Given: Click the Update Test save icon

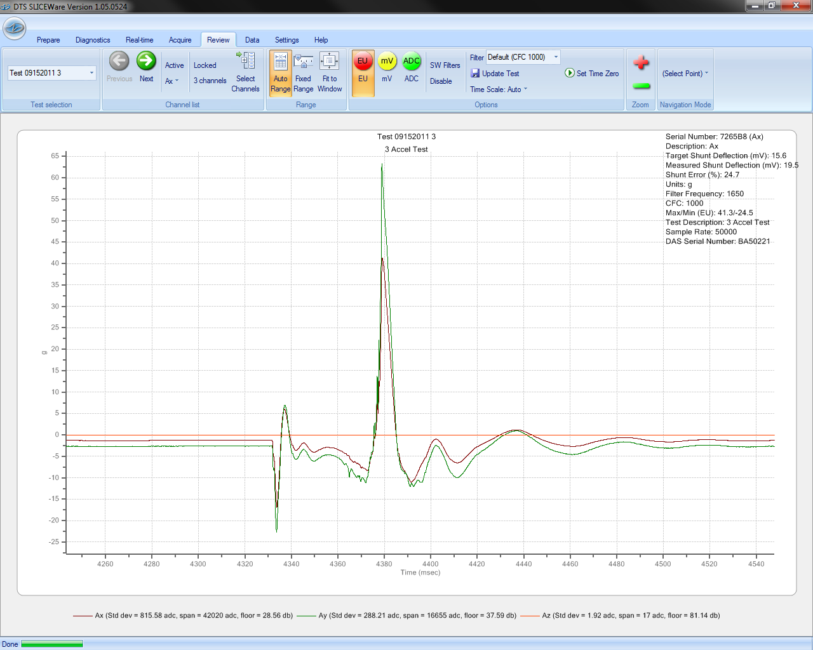Looking at the screenshot, I should pos(475,74).
